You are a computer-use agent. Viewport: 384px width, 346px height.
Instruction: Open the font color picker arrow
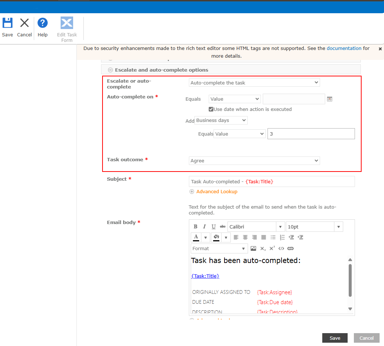point(205,238)
